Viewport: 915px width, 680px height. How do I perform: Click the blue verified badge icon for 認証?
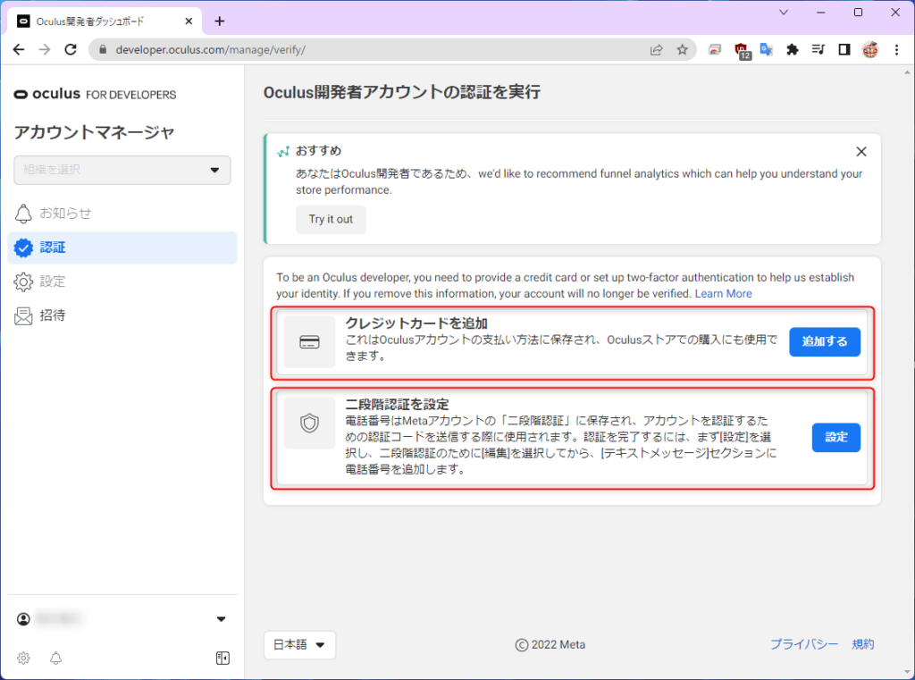[x=23, y=248]
